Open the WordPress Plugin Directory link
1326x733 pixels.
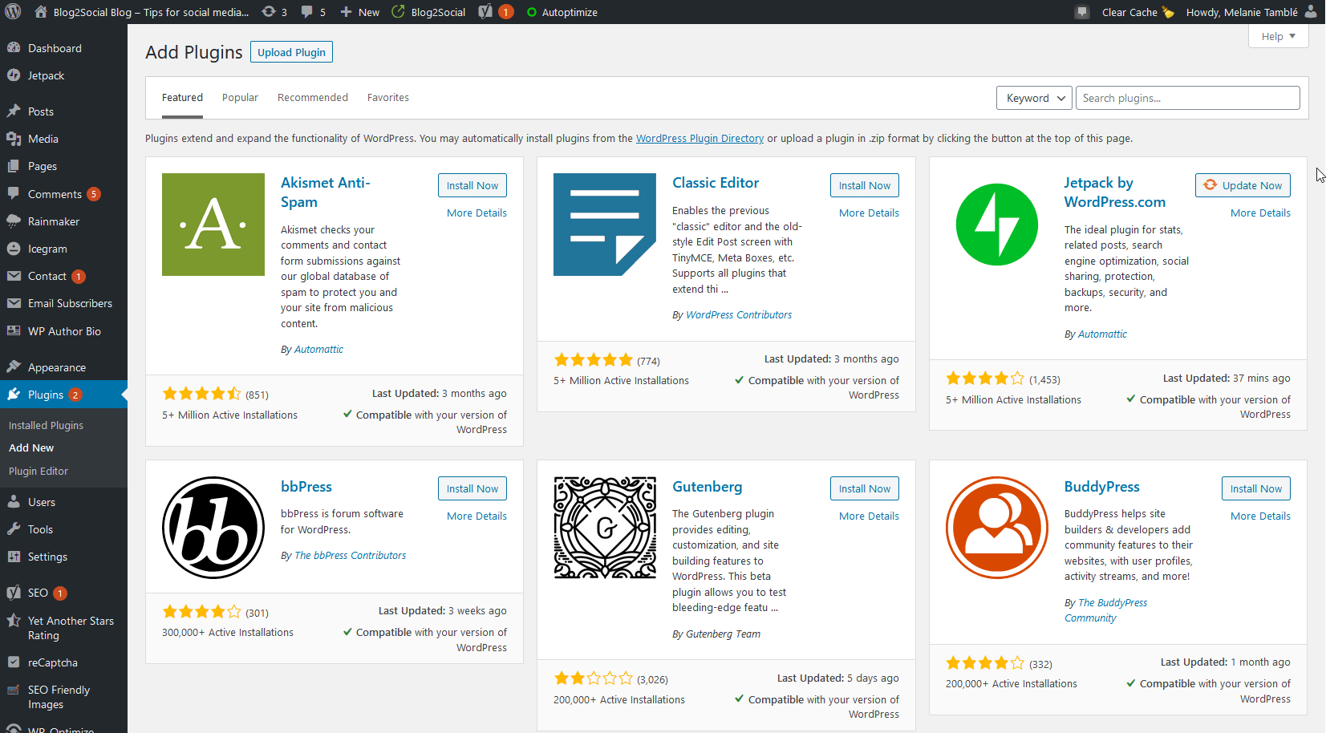699,138
